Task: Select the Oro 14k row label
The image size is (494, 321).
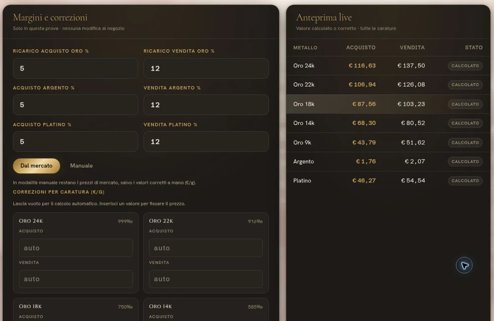Action: [304, 123]
